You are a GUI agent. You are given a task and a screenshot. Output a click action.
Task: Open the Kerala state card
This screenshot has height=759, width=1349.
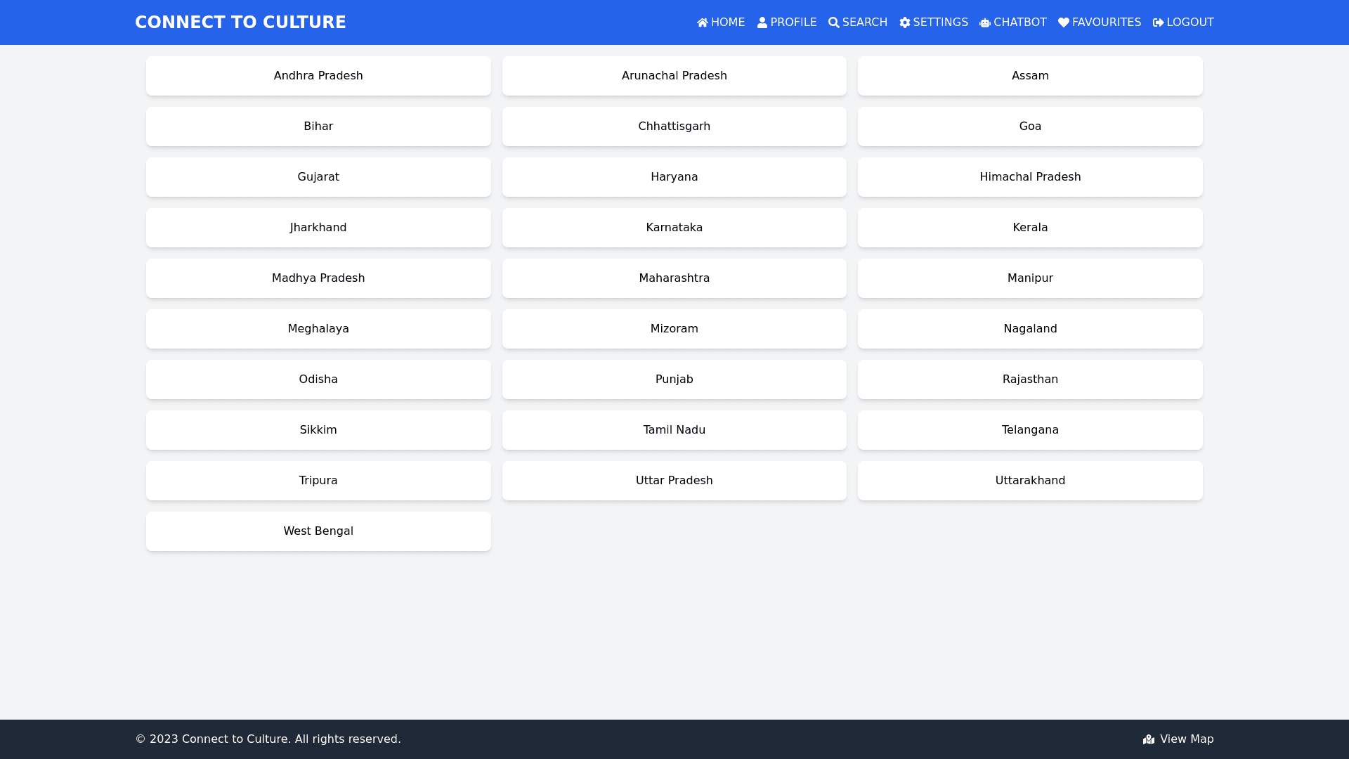[x=1030, y=228]
